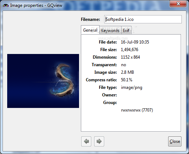
Task: Click the Owner label
Action: 110,95
